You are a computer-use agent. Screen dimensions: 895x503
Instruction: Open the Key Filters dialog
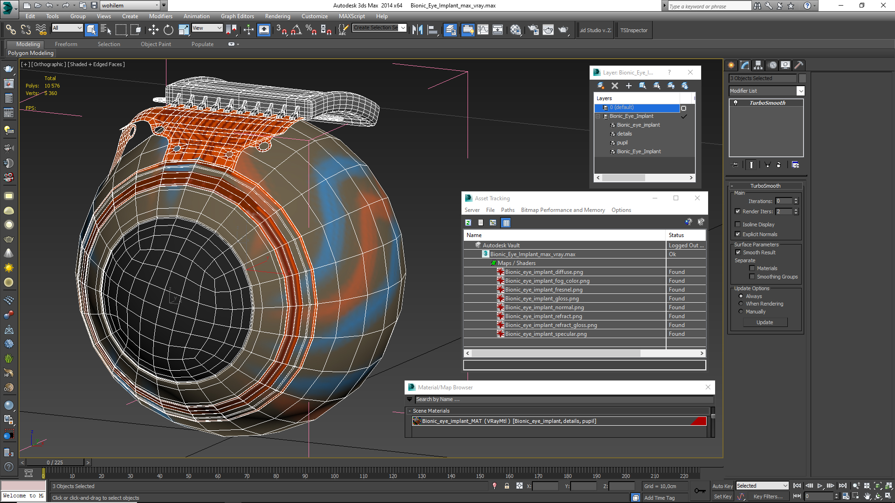click(x=768, y=496)
